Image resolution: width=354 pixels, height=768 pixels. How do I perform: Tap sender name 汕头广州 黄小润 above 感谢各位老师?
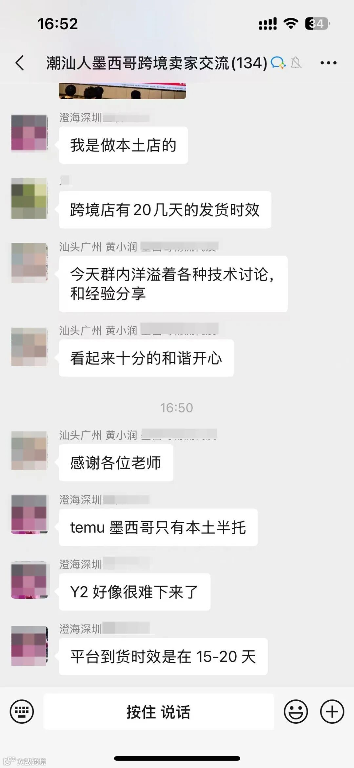click(x=98, y=435)
